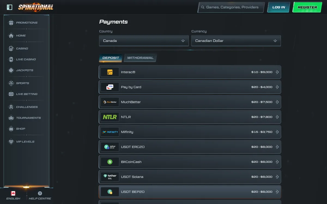Click the BitCoinCash logo
The image size is (327, 204).
(x=110, y=162)
